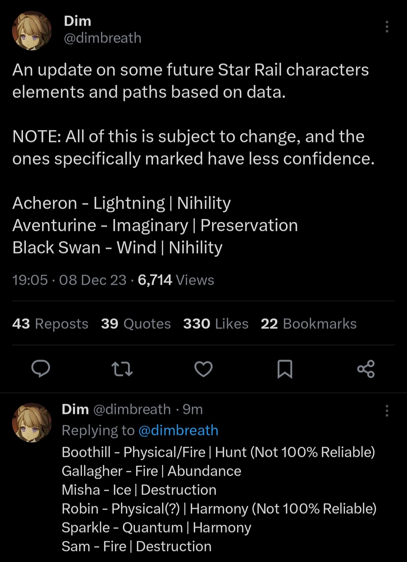The height and width of the screenshot is (562, 407).
Task: Open the @dimbreath handle under Dim
Action: (103, 38)
